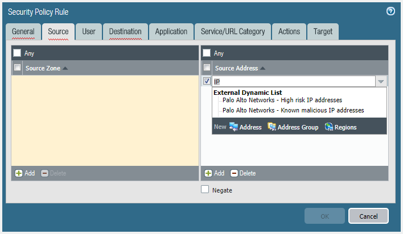Viewport: 403px width, 234px height.
Task: Click into the IP address input field
Action: click(294, 82)
